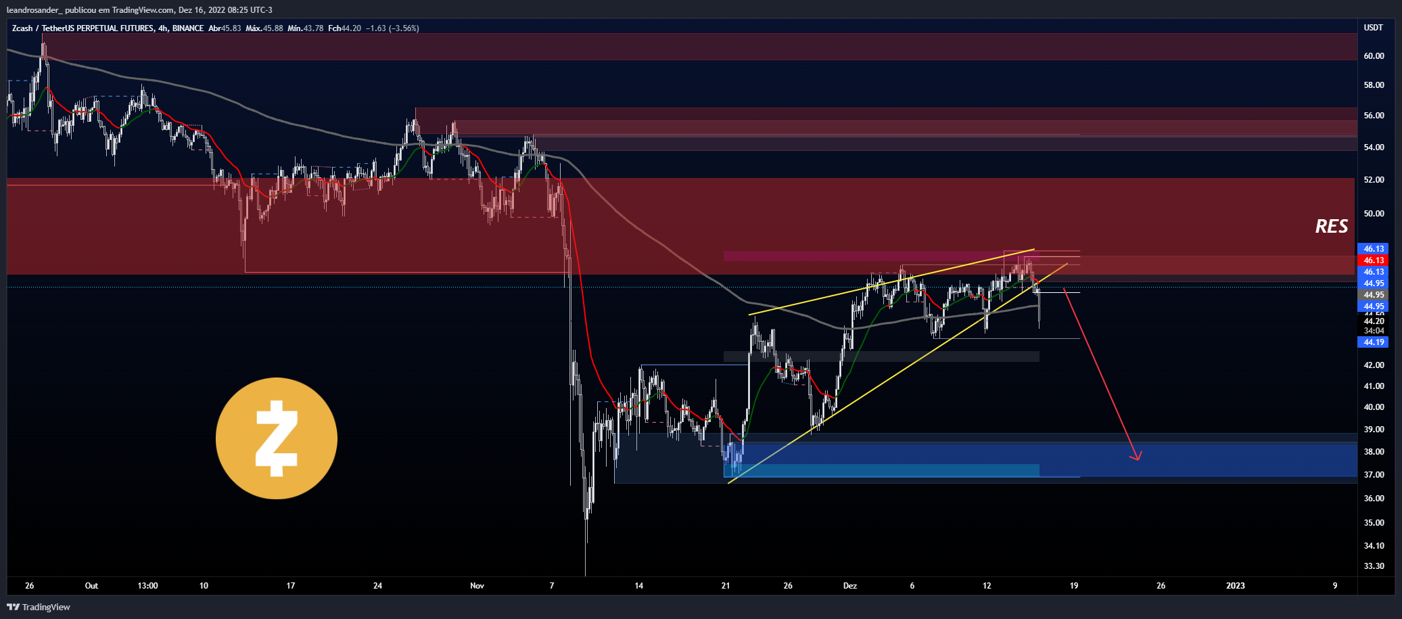Click the 19 date label on time axis
1402x619 pixels.
click(1074, 586)
